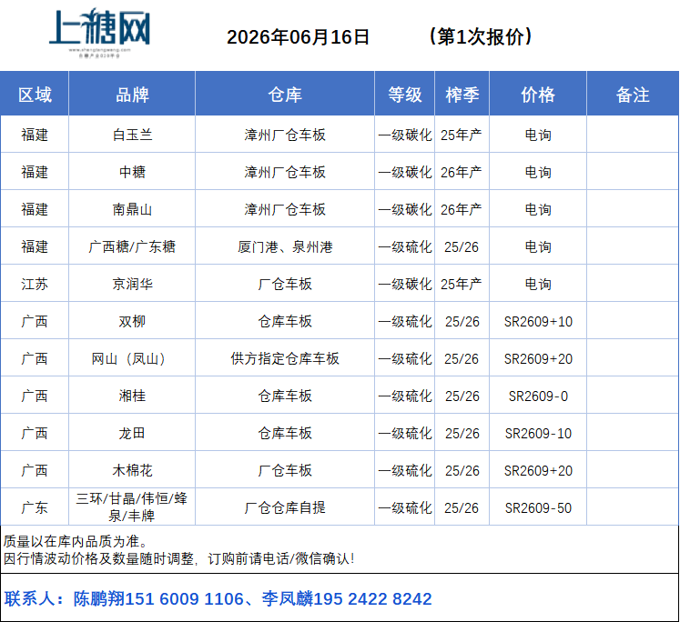Click the SR2609-50 price cell
This screenshot has height=622, width=680.
point(538,507)
